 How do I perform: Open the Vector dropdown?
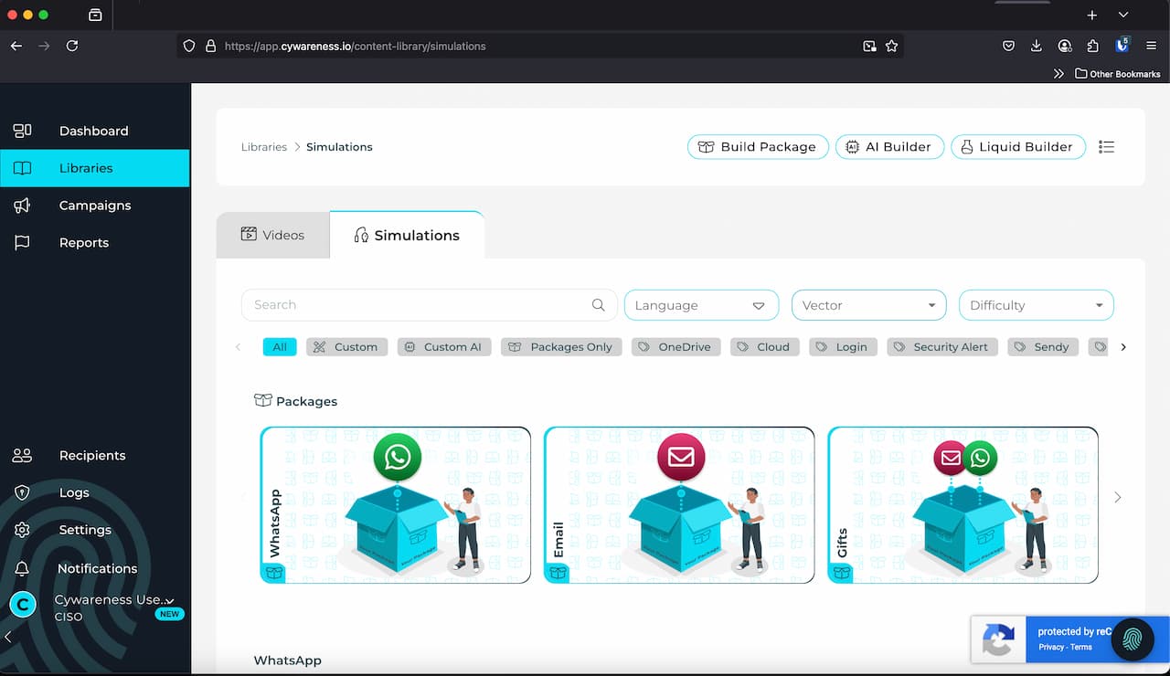pos(868,305)
